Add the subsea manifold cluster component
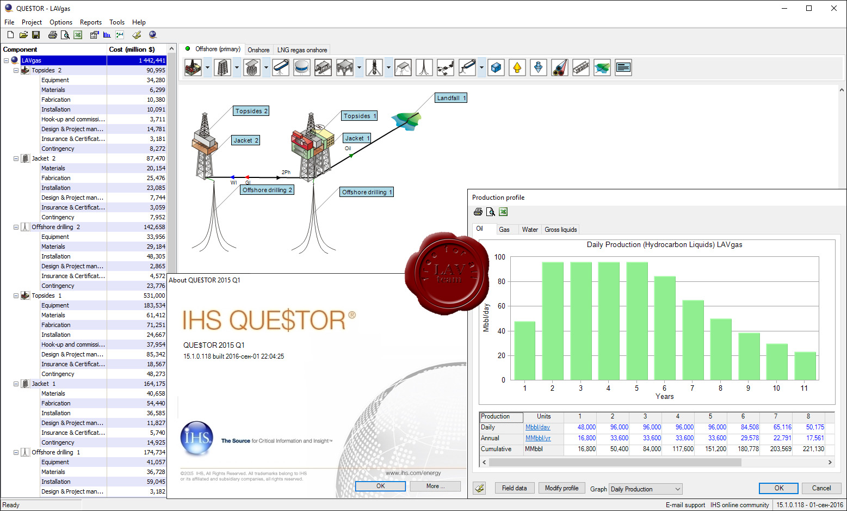Viewport: 847px width, 511px height. click(x=446, y=68)
